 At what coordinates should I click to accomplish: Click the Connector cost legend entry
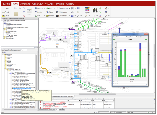pos(117,82)
